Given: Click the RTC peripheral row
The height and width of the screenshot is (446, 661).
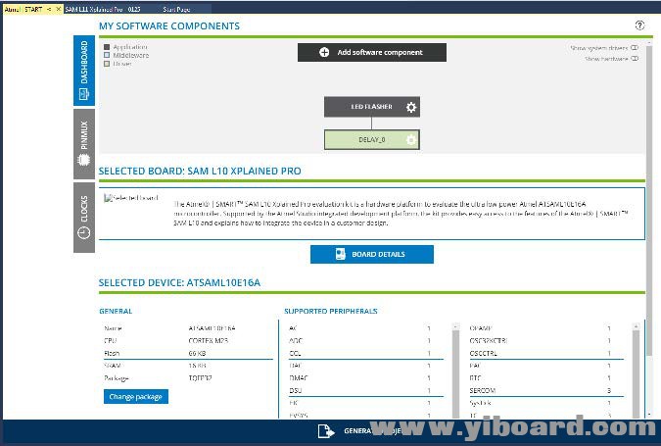Looking at the screenshot, I should click(545, 378).
